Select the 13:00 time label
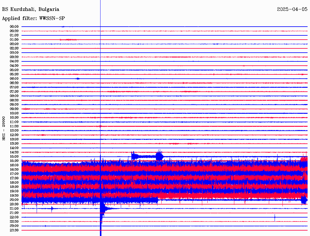This screenshot has height=236, width=310. [x=14, y=139]
